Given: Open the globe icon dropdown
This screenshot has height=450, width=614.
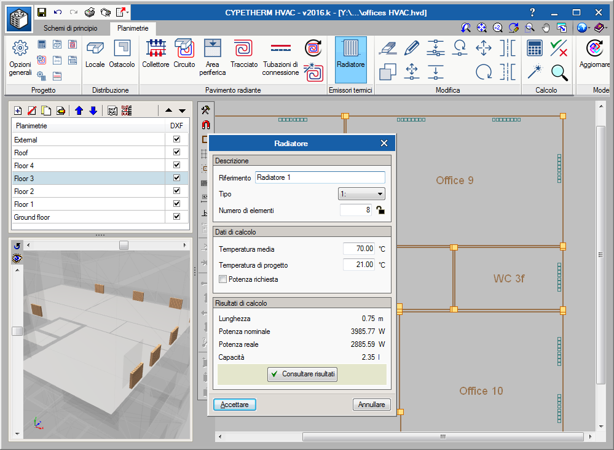Looking at the screenshot, I should [x=589, y=28].
